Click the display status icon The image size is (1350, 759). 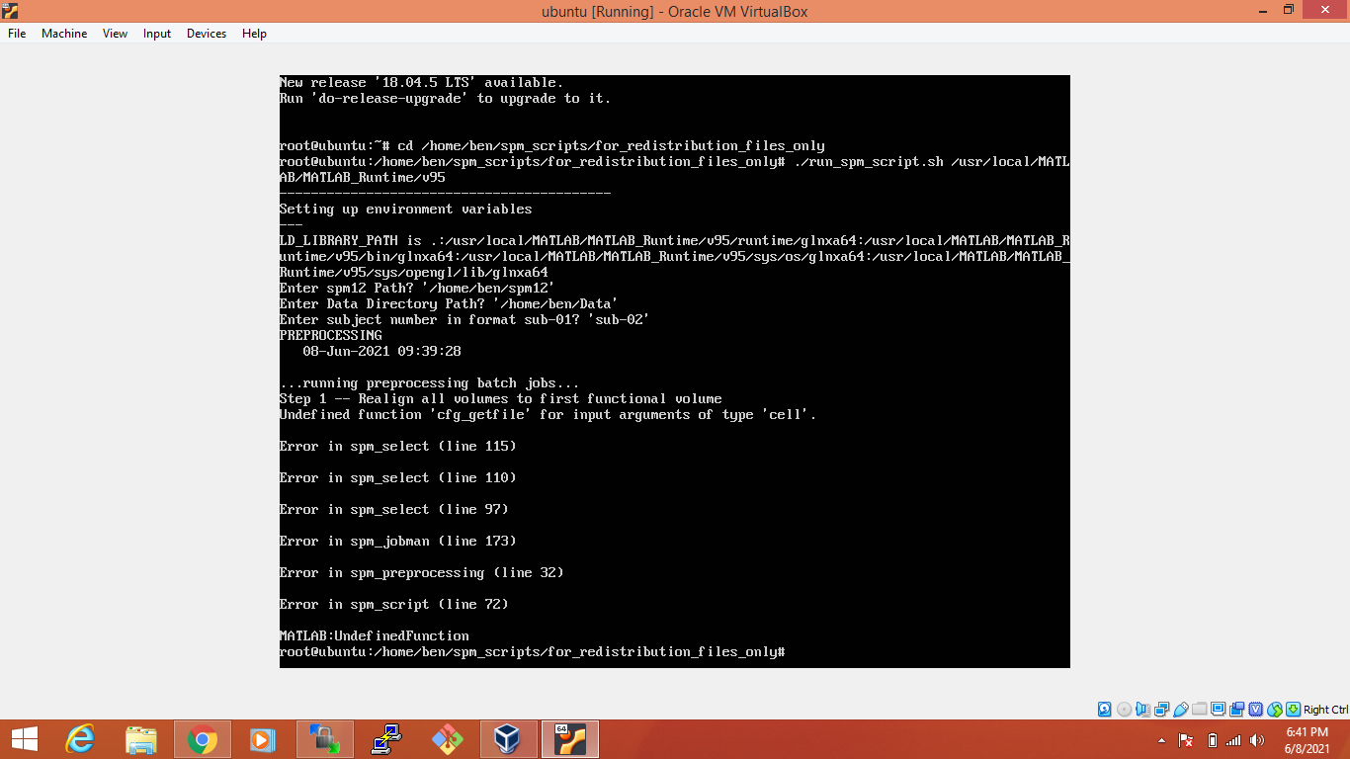1219,709
